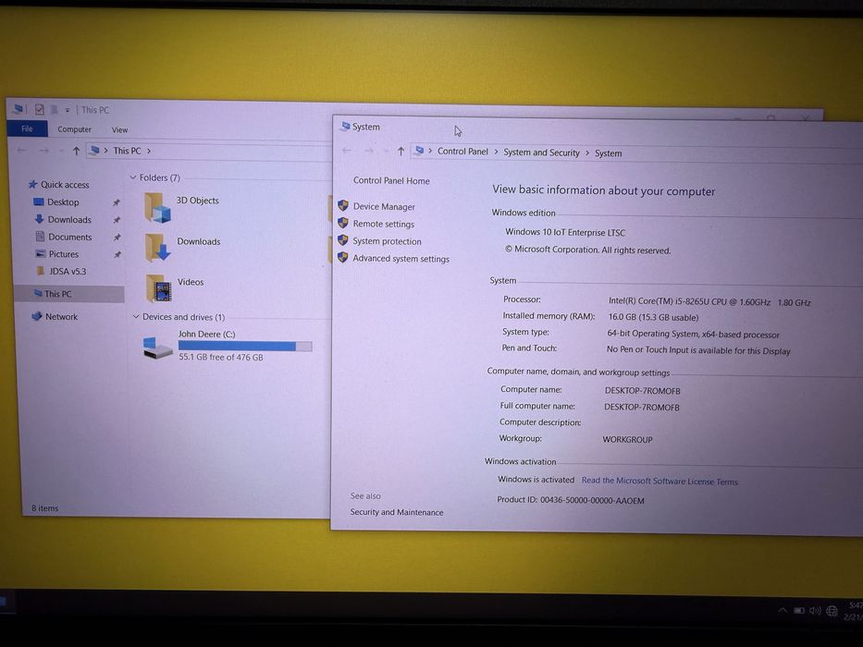Select JDSA v5.3 in the navigation pane

pyautogui.click(x=68, y=271)
